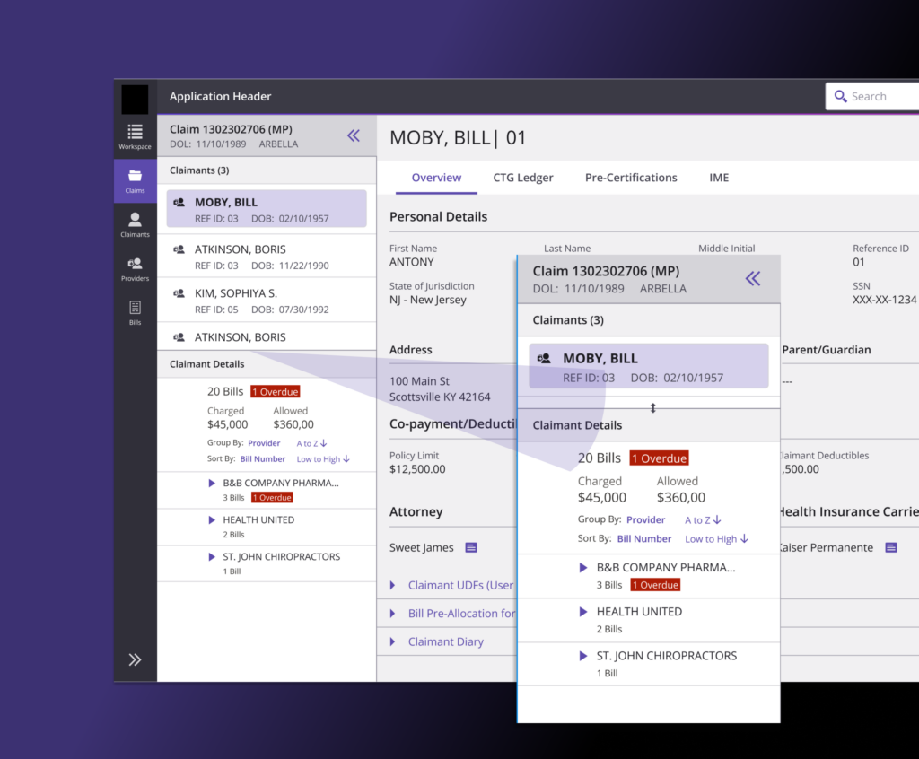
Task: Click the Bill Number sort link in left panel
Action: point(263,459)
